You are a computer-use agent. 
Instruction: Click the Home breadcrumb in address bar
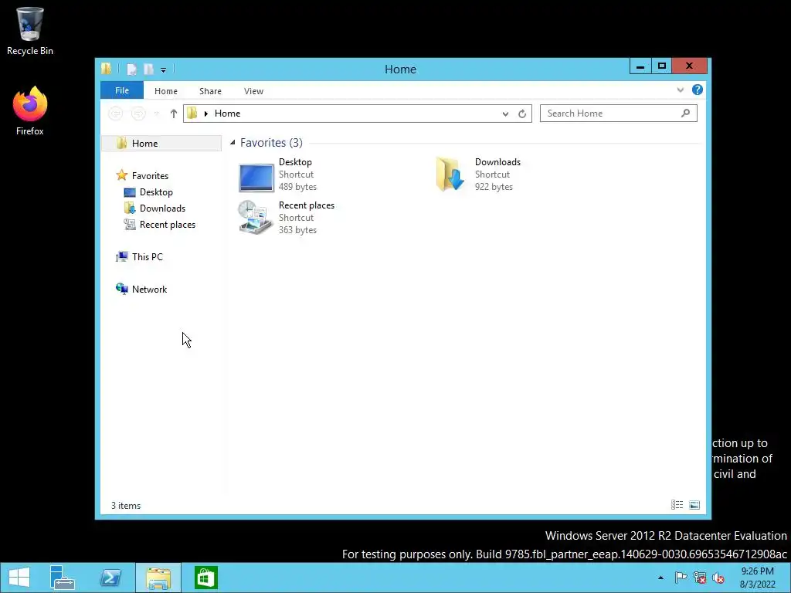click(228, 114)
